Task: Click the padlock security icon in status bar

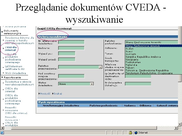Action: coord(130,132)
